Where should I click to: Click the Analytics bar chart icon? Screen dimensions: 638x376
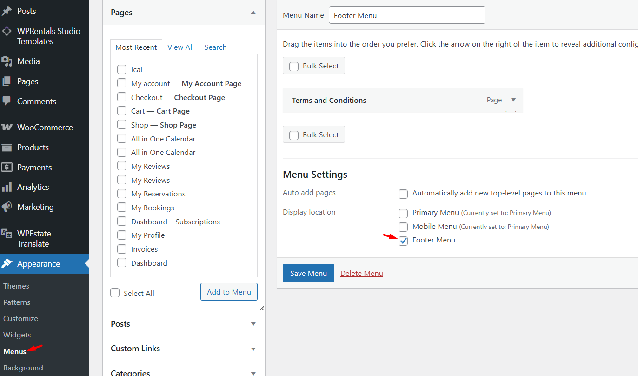click(x=7, y=187)
